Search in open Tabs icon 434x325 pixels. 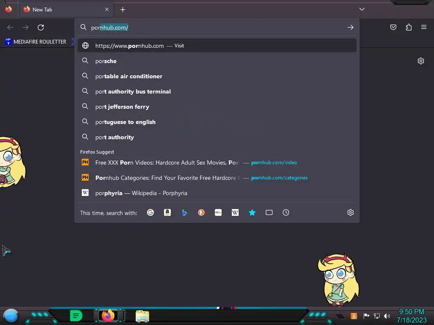(x=269, y=212)
